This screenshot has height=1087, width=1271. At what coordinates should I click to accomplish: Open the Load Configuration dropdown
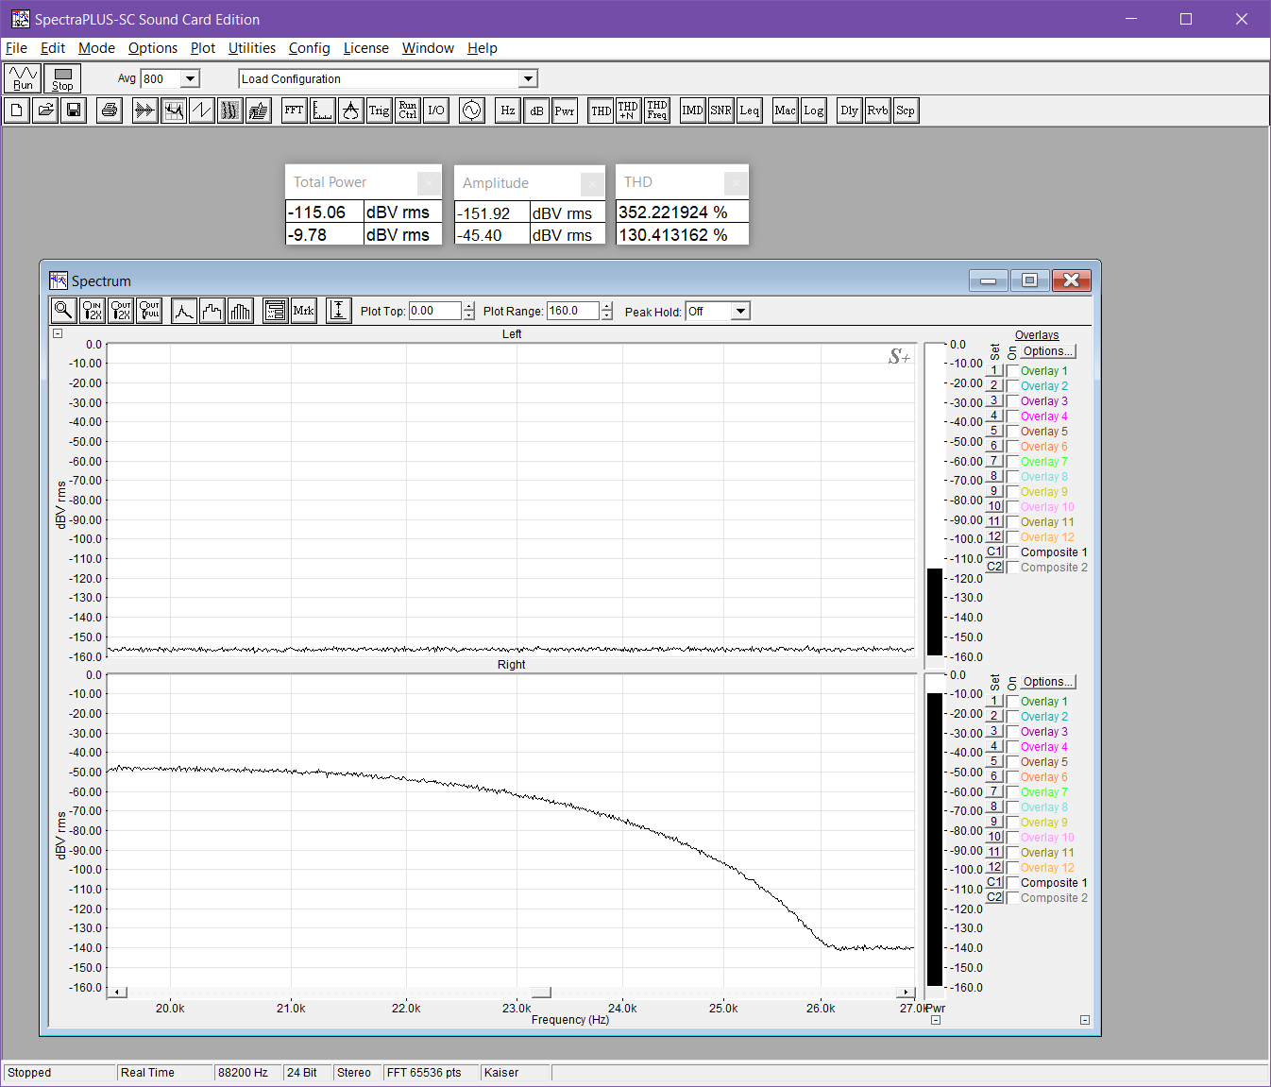[528, 79]
